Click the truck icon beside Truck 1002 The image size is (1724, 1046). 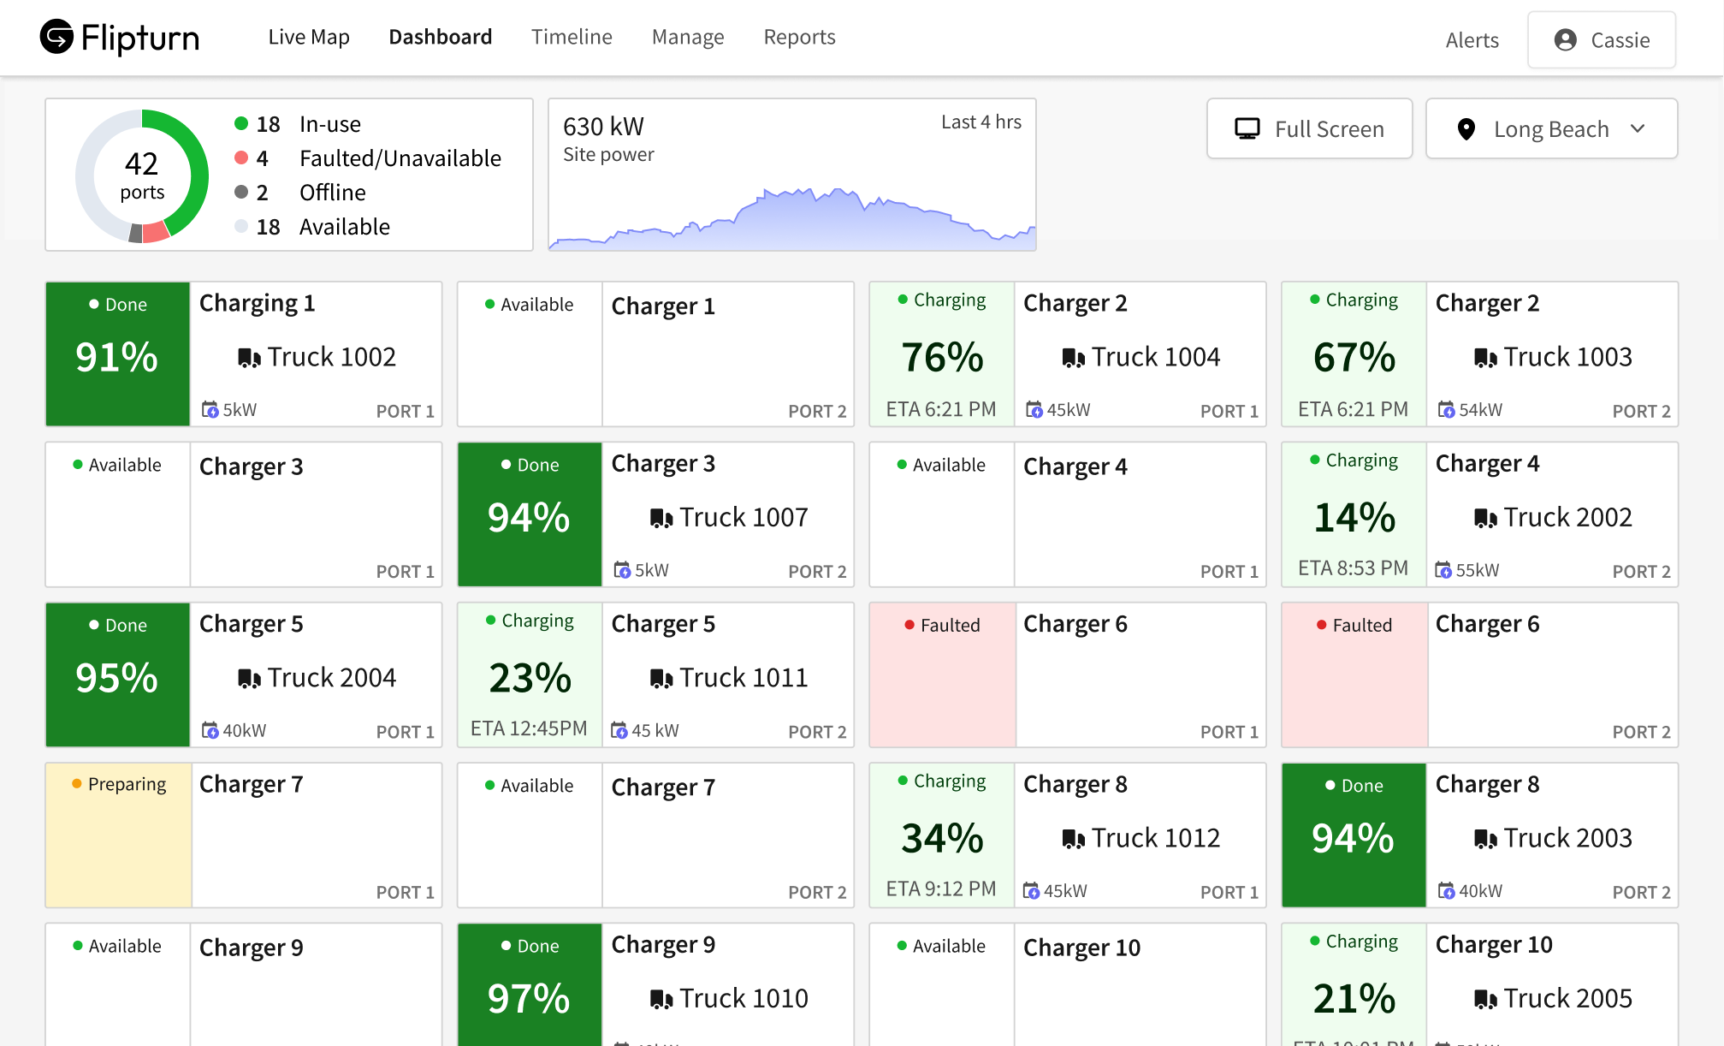pos(249,358)
